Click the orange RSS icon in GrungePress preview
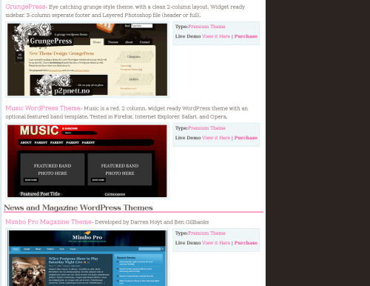 point(106,27)
